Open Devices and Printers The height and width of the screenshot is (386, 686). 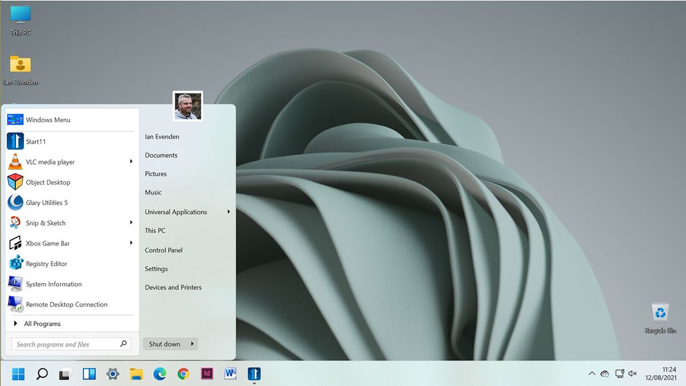tap(173, 287)
